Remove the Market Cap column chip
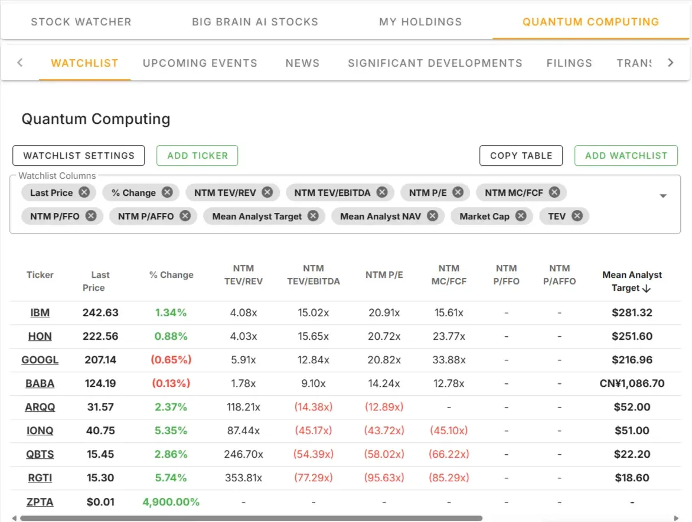The image size is (692, 522). [x=521, y=216]
